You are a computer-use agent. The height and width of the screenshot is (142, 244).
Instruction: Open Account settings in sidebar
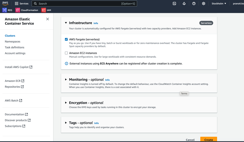[15, 53]
